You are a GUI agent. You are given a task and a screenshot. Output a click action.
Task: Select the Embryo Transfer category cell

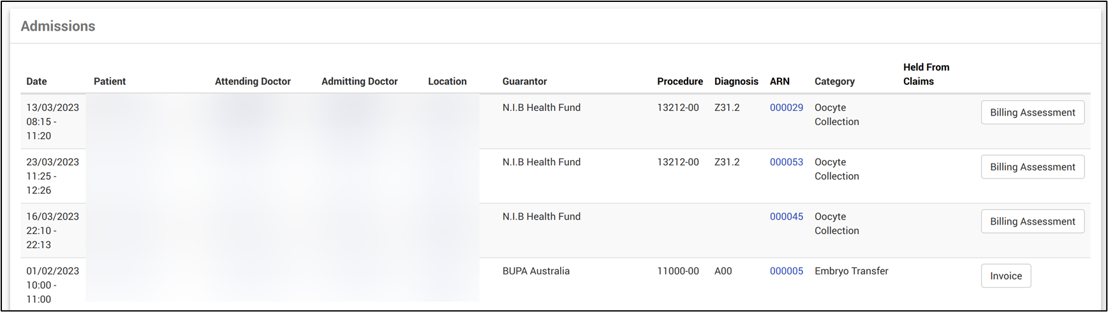tap(851, 271)
